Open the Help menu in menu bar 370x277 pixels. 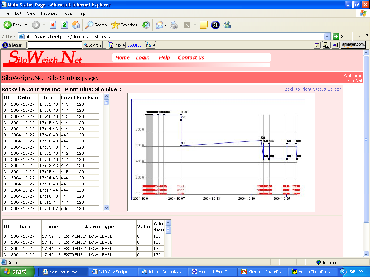tap(81, 13)
